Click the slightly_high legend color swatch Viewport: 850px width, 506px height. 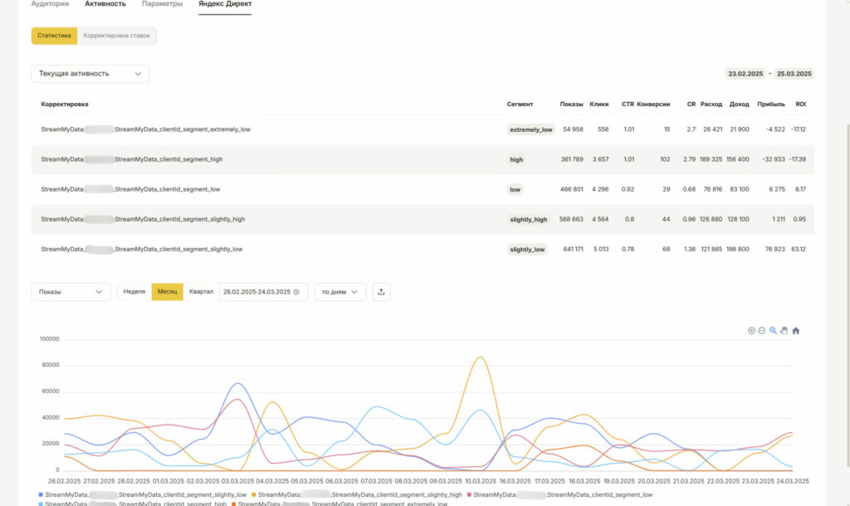[x=254, y=494]
